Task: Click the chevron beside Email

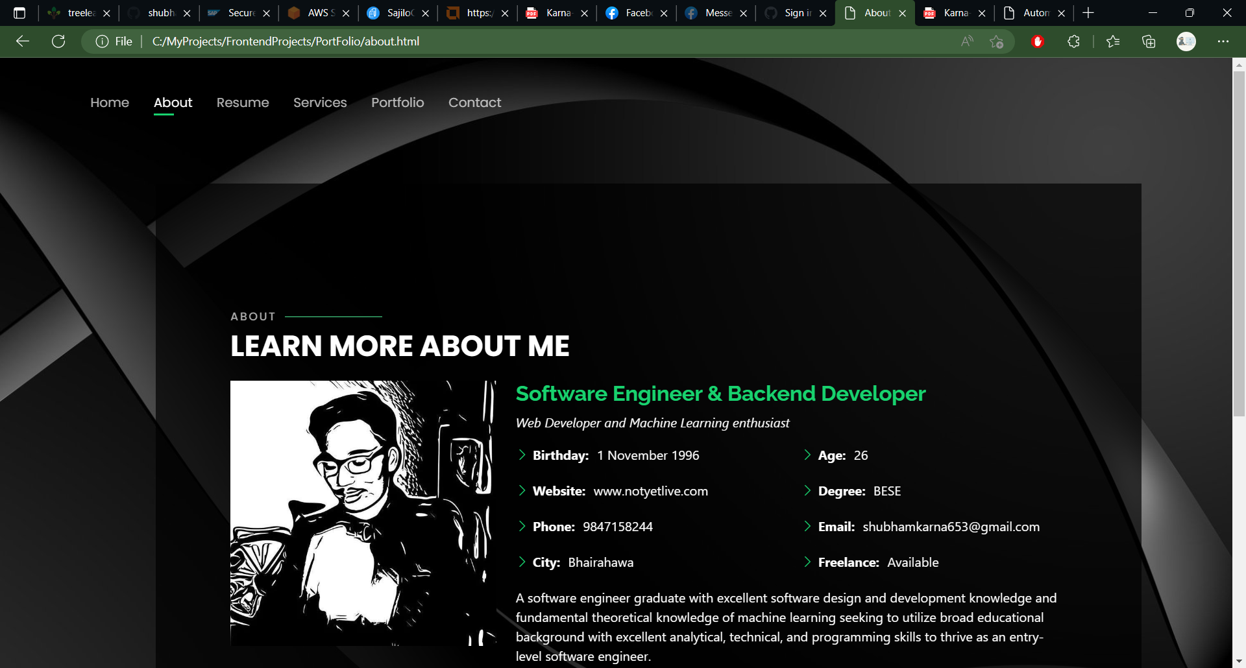Action: (x=807, y=526)
